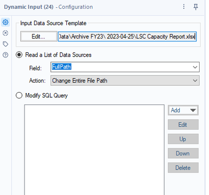Viewport: 209px width, 195px height.
Task: Open the three-dot options menu
Action: 184,7
